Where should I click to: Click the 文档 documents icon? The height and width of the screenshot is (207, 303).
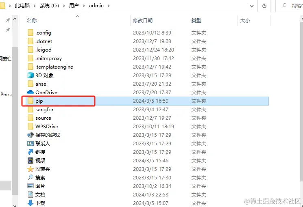coord(31,194)
